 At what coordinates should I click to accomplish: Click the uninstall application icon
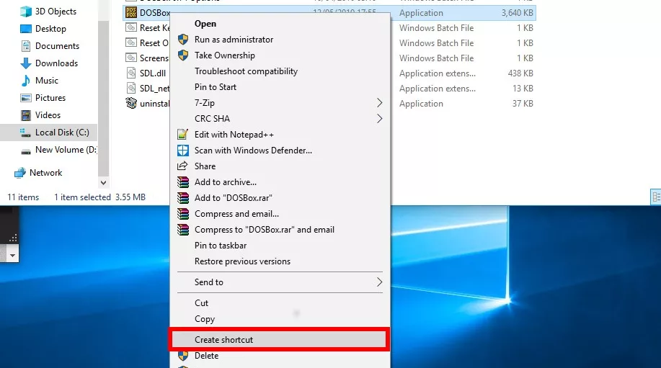click(x=131, y=103)
